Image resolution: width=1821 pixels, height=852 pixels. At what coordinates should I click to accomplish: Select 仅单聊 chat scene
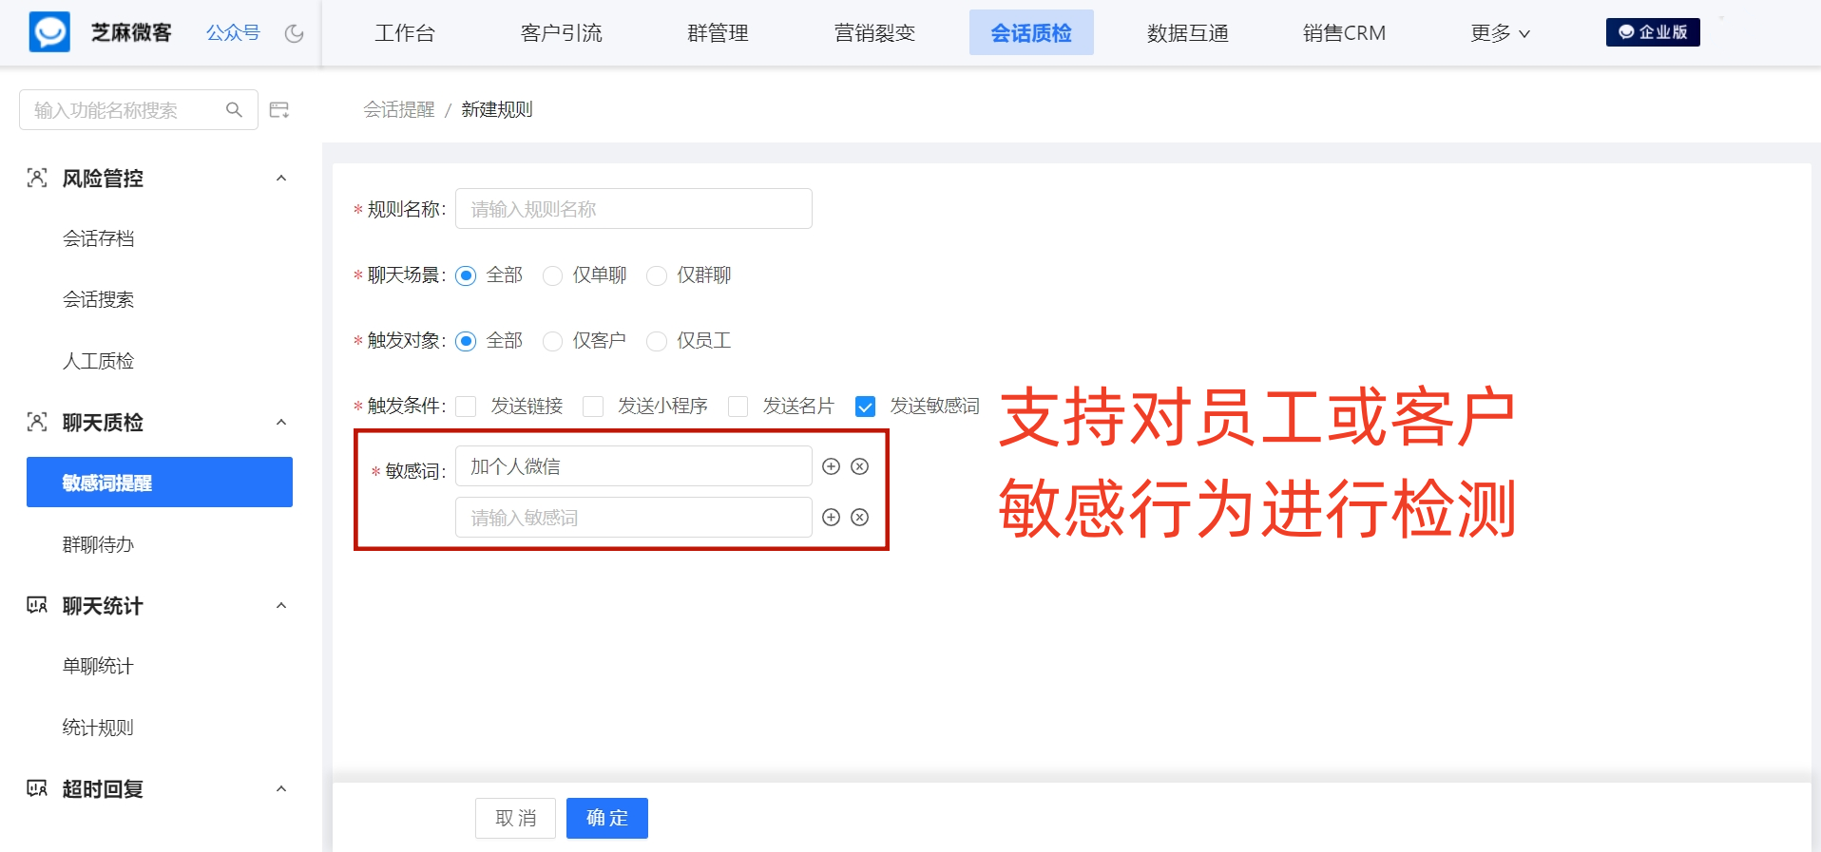click(552, 275)
